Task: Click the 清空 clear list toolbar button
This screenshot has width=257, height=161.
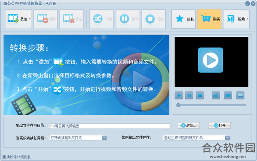Action: 72,19
